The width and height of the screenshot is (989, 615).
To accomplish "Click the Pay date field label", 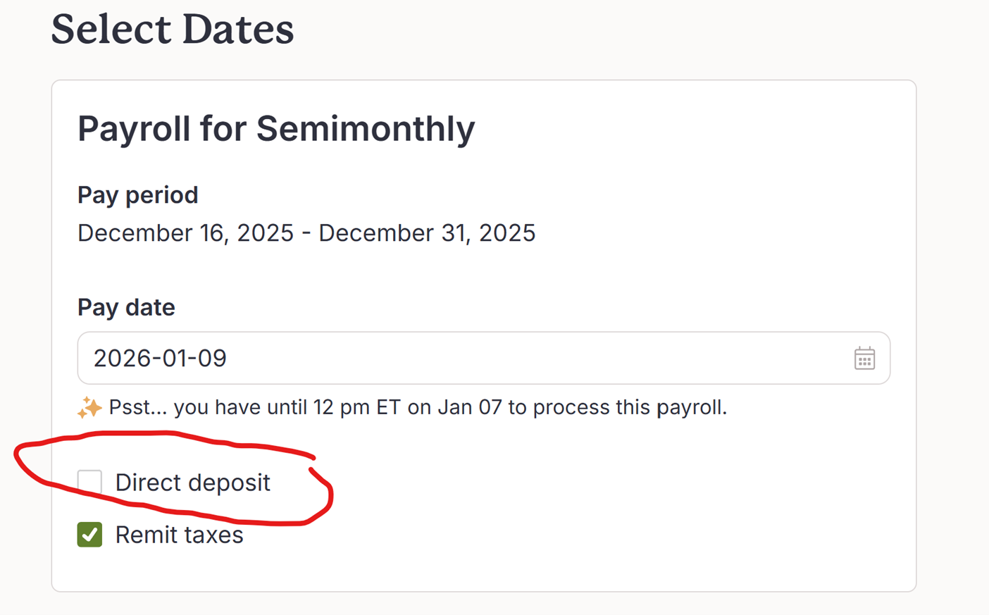I will coord(126,307).
